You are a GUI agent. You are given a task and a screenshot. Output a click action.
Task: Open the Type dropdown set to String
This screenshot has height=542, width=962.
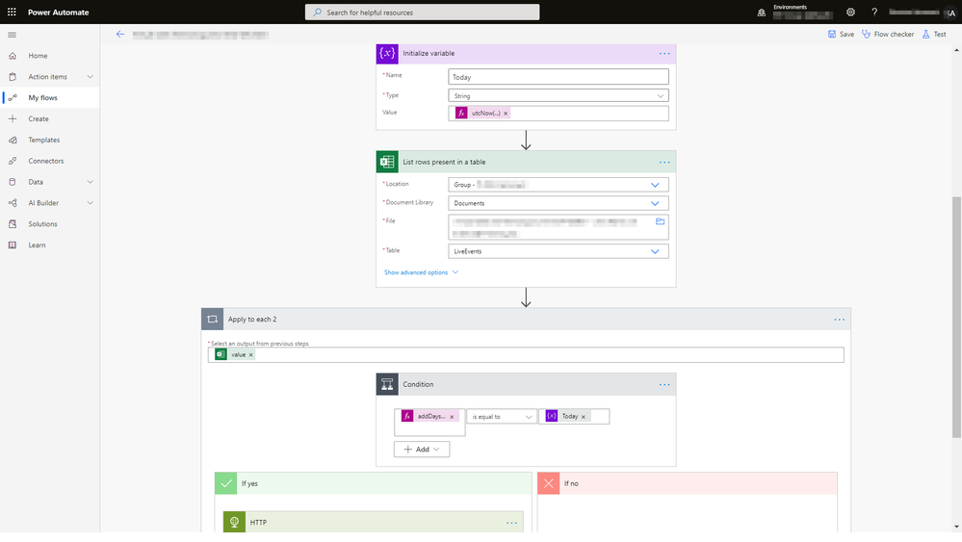point(559,96)
